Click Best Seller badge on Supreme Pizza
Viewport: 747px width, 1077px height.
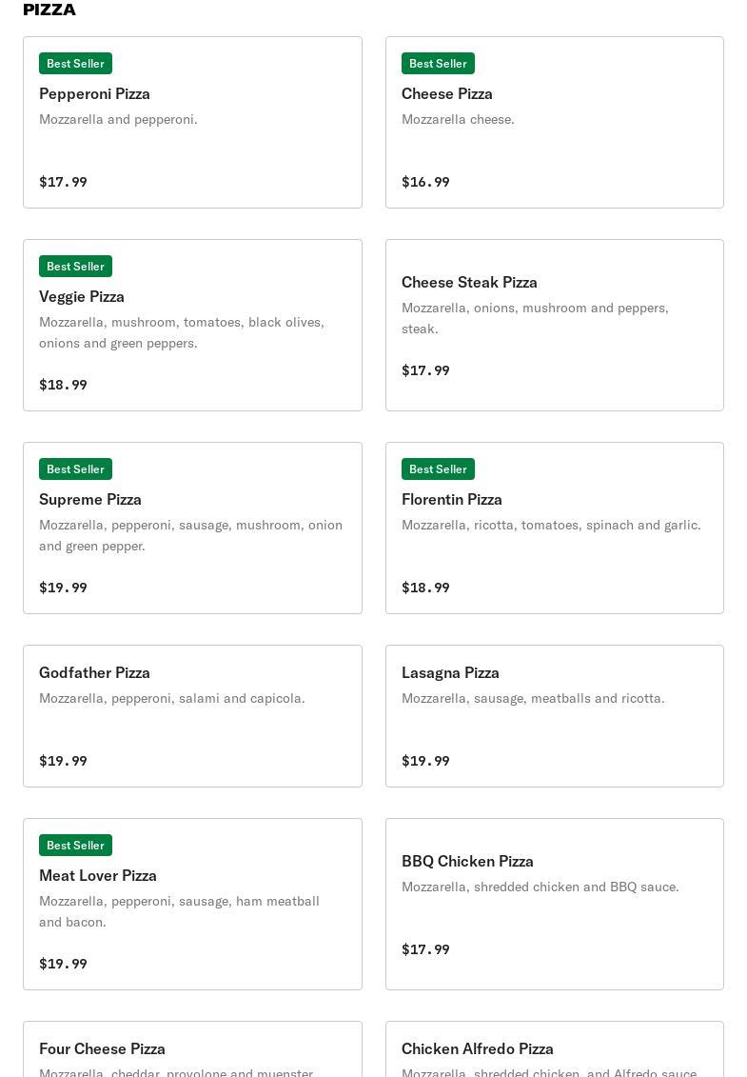point(75,469)
